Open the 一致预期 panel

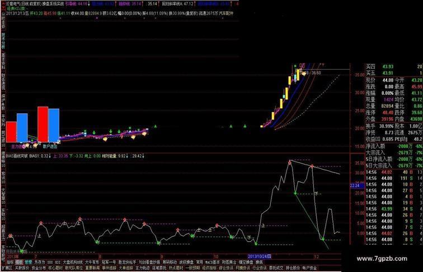tap(193, 268)
